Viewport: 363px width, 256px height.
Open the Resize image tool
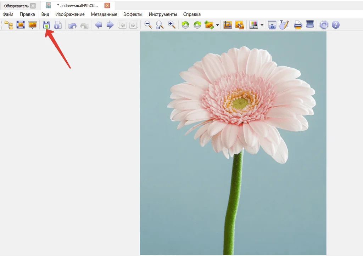pos(239,25)
